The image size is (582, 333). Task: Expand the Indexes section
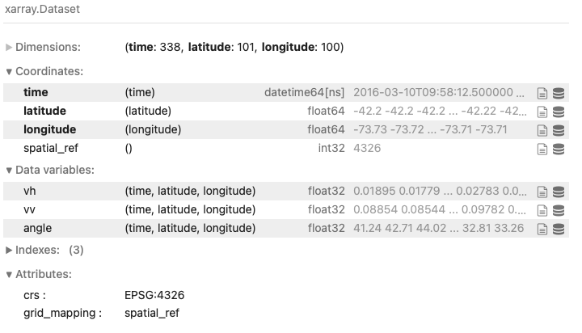click(44, 251)
